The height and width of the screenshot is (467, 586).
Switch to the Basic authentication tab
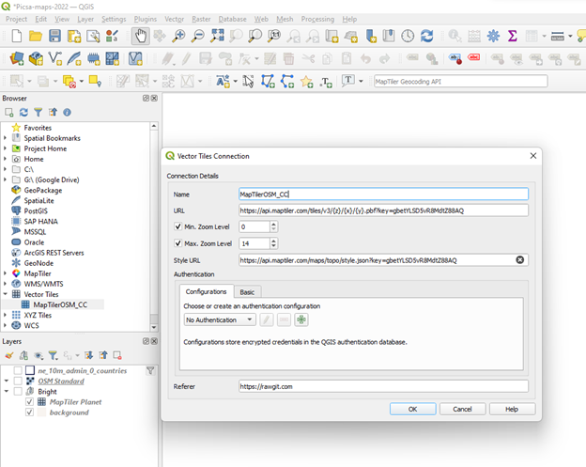[x=248, y=292]
